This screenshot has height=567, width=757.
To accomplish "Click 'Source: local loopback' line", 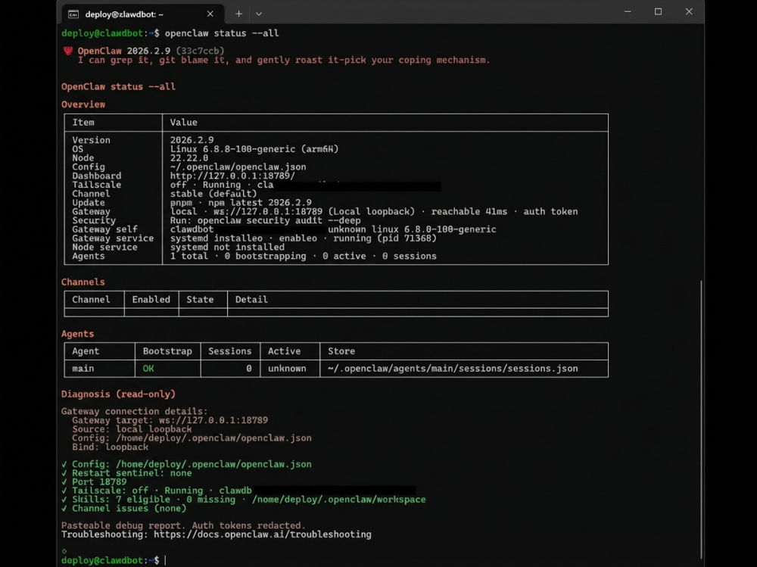I will point(132,429).
